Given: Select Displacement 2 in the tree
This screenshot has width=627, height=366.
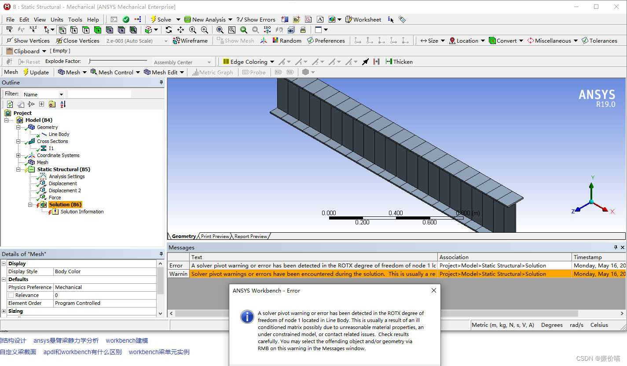Looking at the screenshot, I should (x=65, y=190).
